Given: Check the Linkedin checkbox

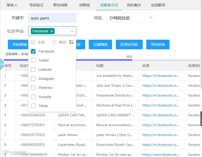Looking at the screenshot, I should pyautogui.click(x=33, y=70).
